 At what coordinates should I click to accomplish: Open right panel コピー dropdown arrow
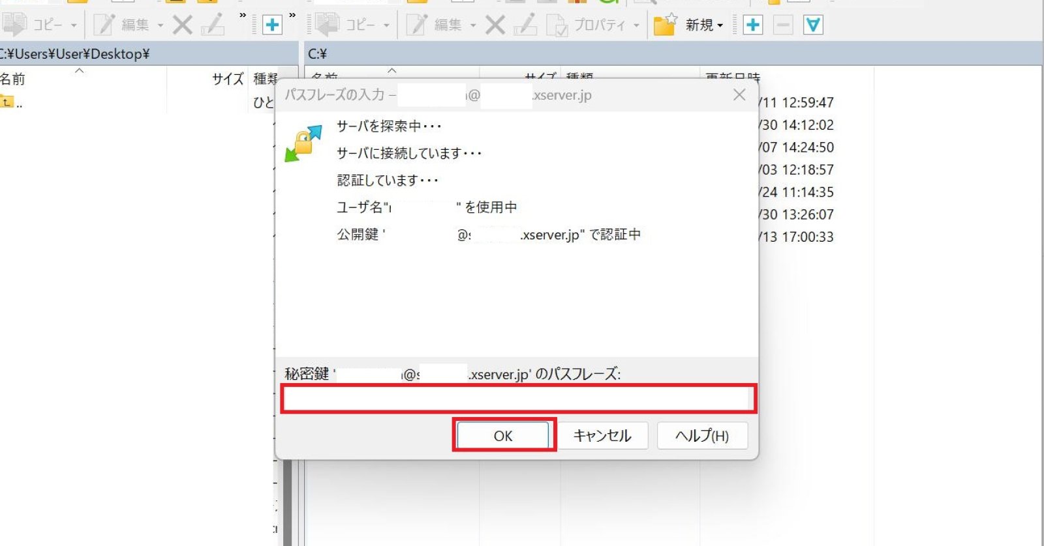coord(386,25)
